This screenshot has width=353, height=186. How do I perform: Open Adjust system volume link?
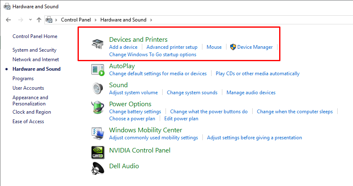133,93
